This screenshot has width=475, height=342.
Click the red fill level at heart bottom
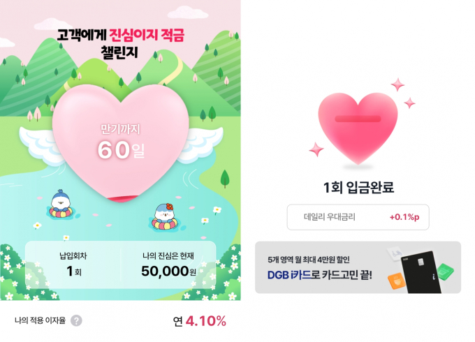(122, 198)
